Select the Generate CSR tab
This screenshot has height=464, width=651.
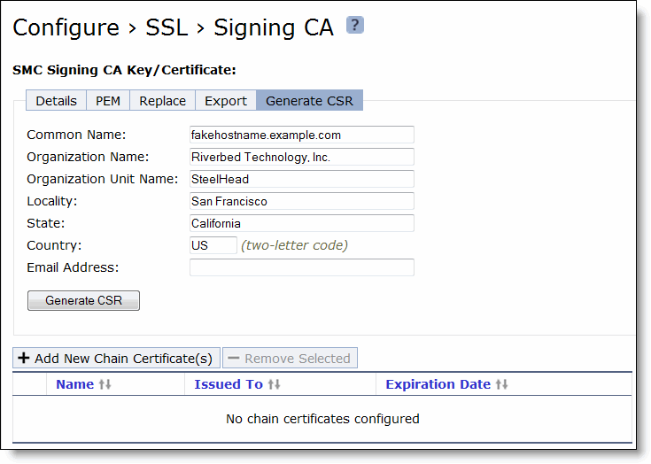coord(309,100)
